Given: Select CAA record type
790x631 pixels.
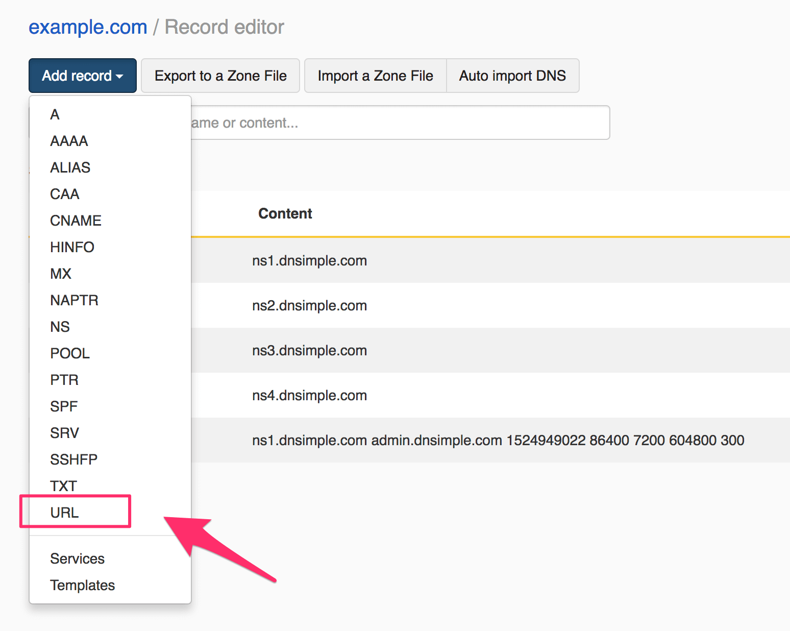Looking at the screenshot, I should pyautogui.click(x=64, y=194).
